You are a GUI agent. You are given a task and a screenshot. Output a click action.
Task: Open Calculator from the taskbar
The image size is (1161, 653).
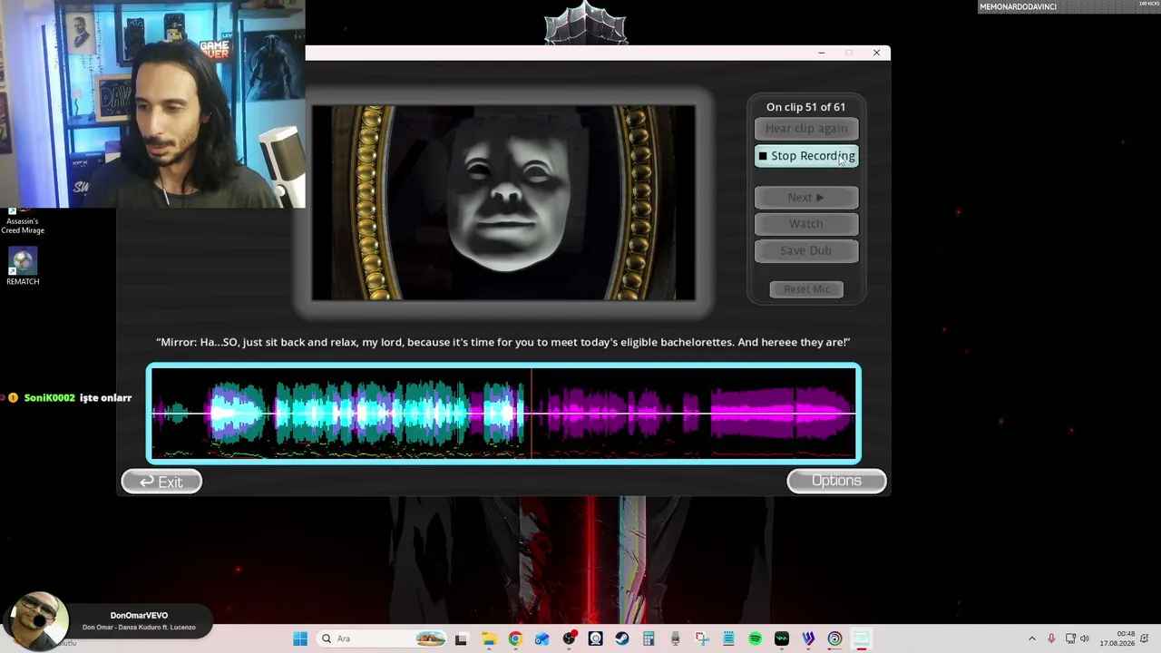[x=649, y=638]
